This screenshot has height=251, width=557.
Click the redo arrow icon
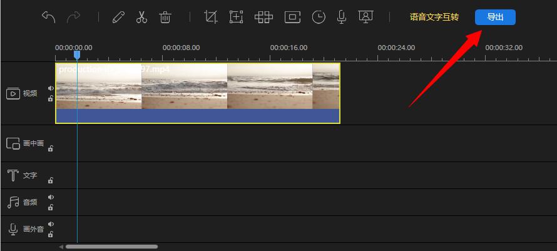tap(73, 17)
